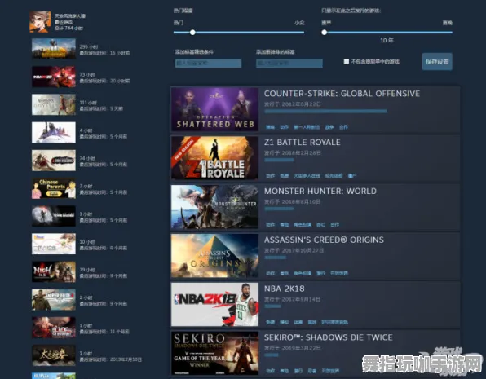486x379 pixels.
Task: Click the popularity slider handle
Action: coord(192,33)
